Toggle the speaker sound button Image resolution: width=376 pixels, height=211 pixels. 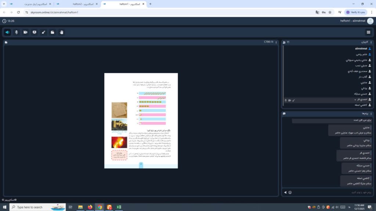[x=7, y=32]
